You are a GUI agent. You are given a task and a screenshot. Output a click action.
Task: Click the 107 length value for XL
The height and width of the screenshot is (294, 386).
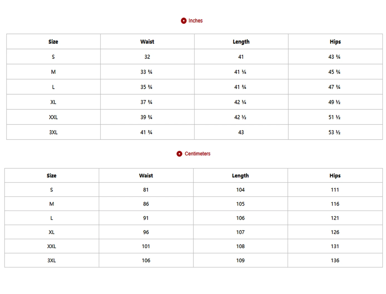tap(240, 232)
